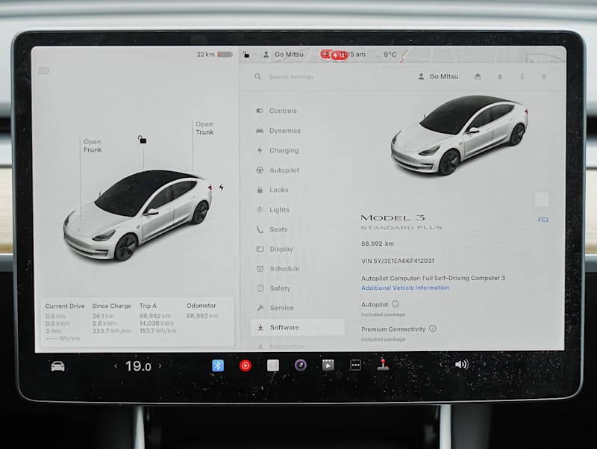Viewport: 597px width, 449px height.
Task: Open the Wi-Fi settings header icon
Action: pyautogui.click(x=544, y=77)
